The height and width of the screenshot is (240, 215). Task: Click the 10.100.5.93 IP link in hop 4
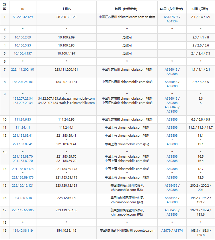[x=23, y=45]
